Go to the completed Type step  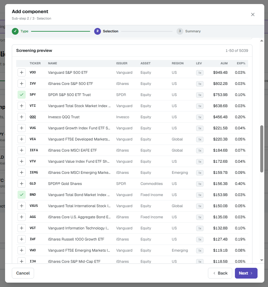20,31
